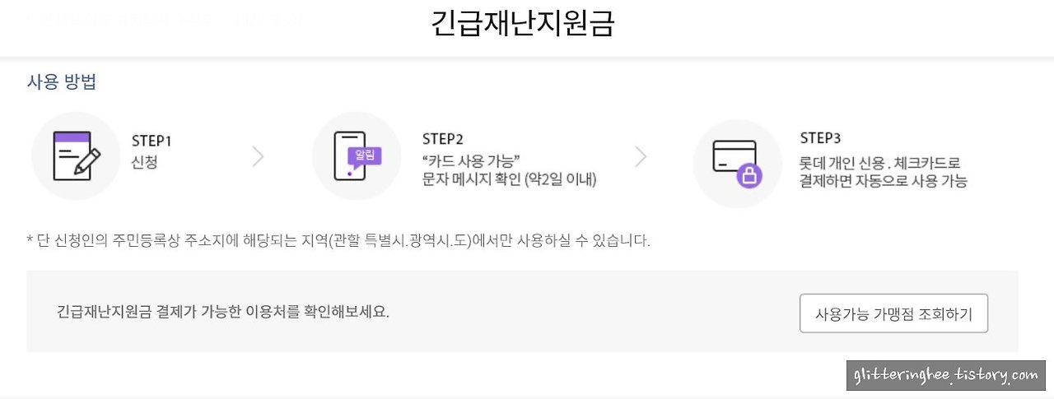Click the STEP2 label text

tap(442, 139)
